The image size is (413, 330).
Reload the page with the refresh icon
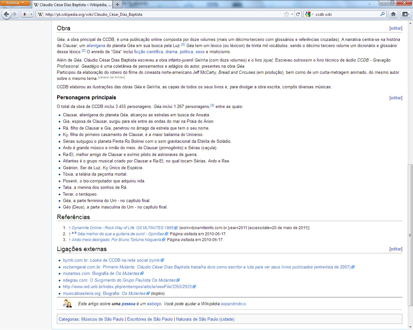[x=298, y=14]
